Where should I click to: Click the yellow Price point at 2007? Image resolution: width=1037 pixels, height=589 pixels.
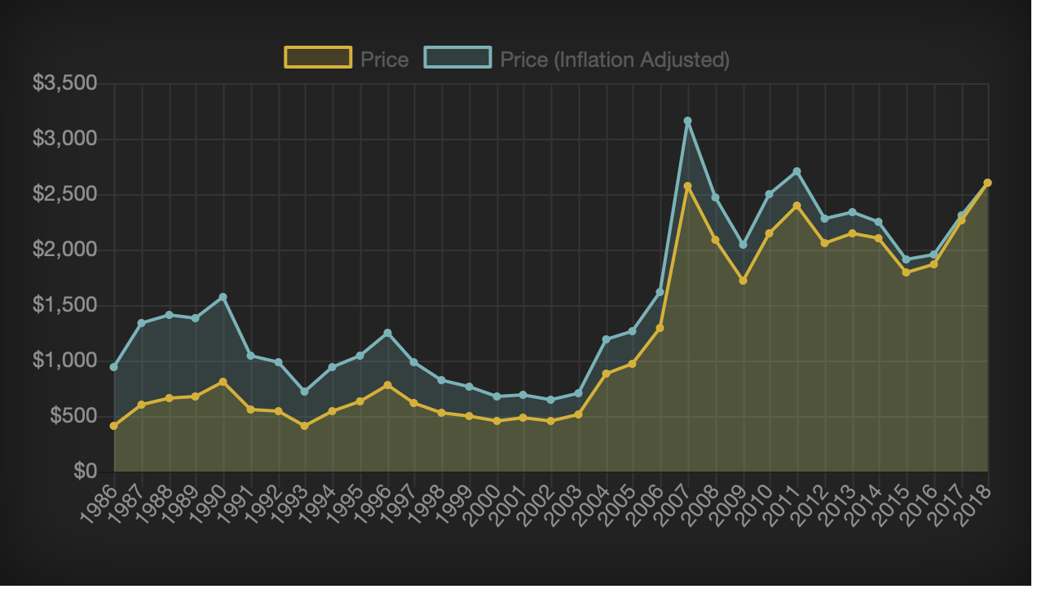[x=688, y=186]
